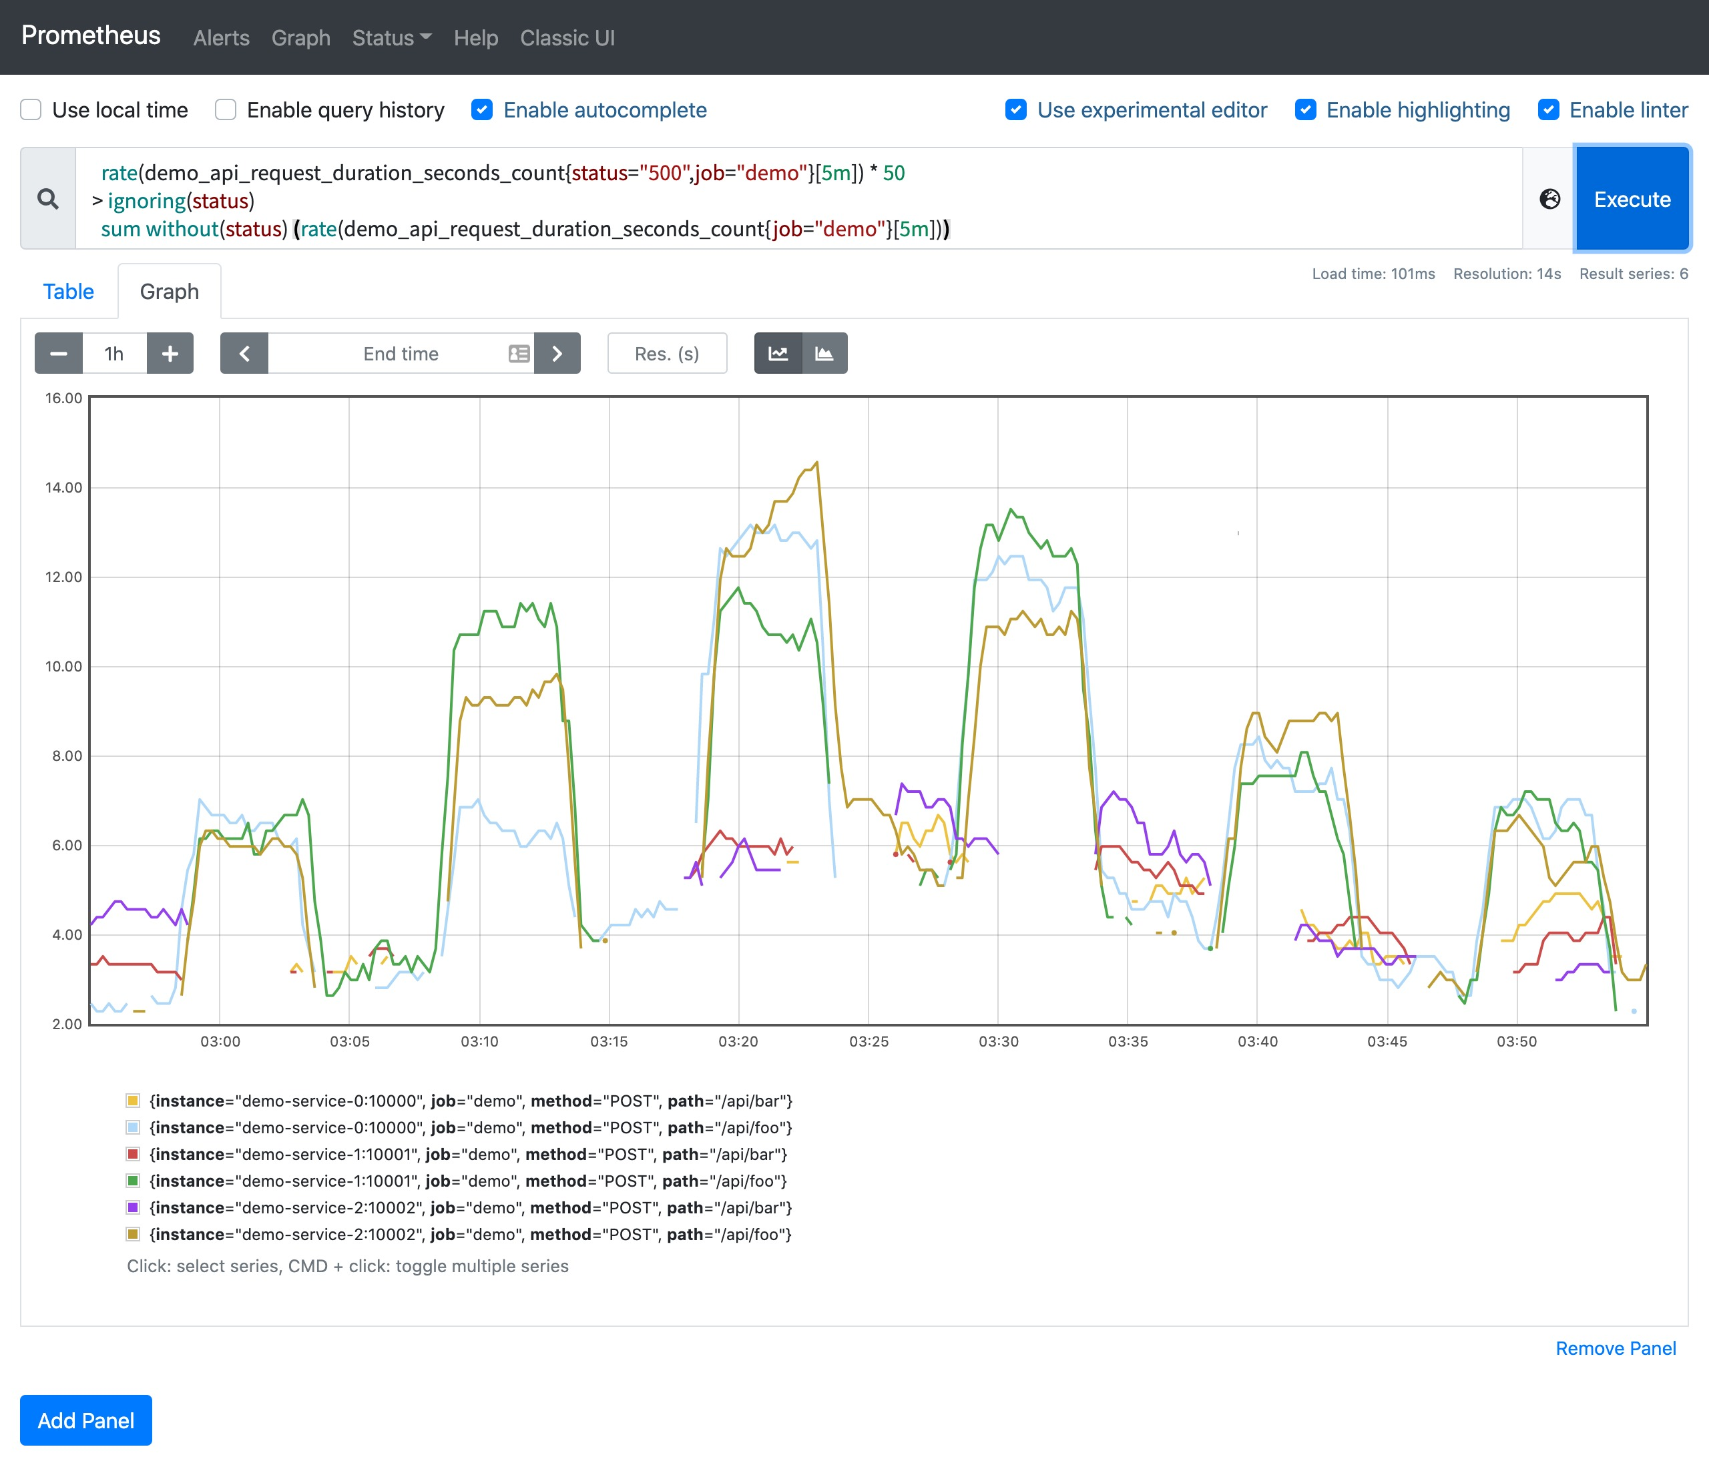Click the minus icon to decrease range
The image size is (1709, 1467).
pyautogui.click(x=59, y=354)
